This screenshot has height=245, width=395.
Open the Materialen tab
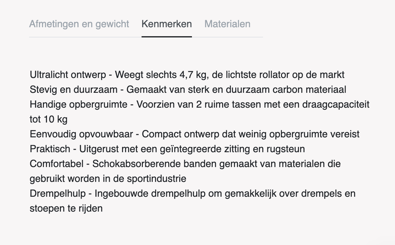coord(227,24)
